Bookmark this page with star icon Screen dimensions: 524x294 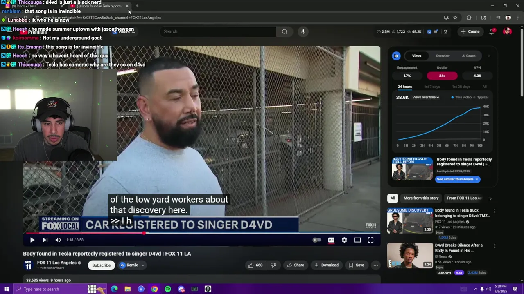(x=455, y=18)
